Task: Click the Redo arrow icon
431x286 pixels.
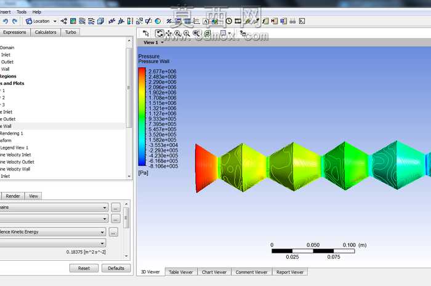Action: coord(15,21)
